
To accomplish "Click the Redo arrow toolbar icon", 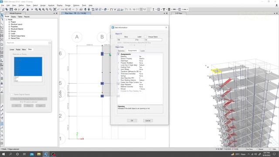I will (19, 9).
